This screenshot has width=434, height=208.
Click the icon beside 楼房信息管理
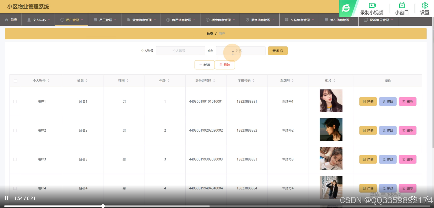tap(207, 20)
